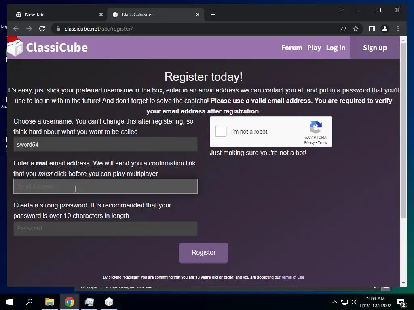Click the network tray icon
Viewport: 414px width, 310px height.
click(344, 302)
